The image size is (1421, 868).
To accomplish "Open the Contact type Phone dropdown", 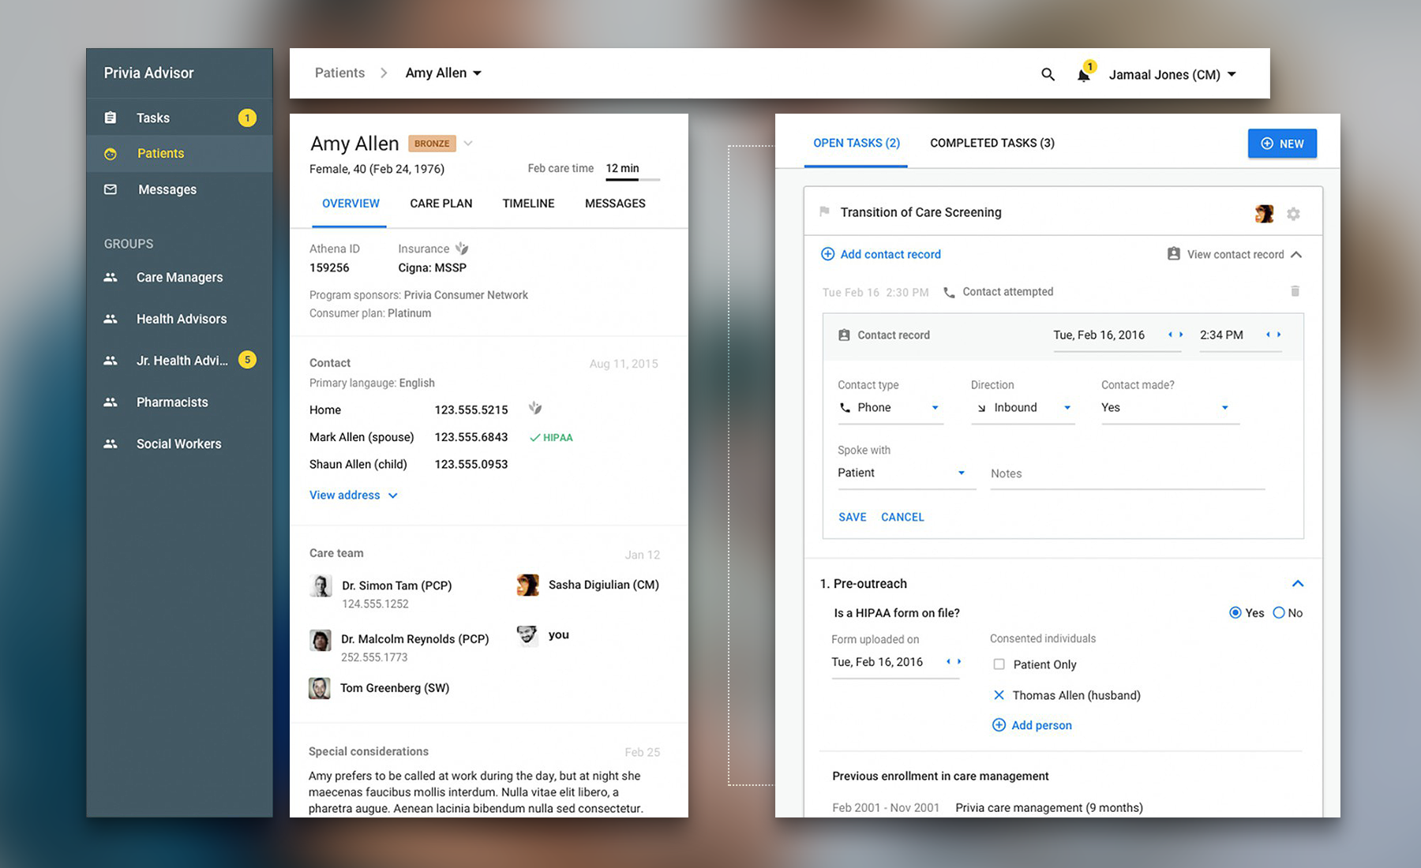I will click(890, 408).
